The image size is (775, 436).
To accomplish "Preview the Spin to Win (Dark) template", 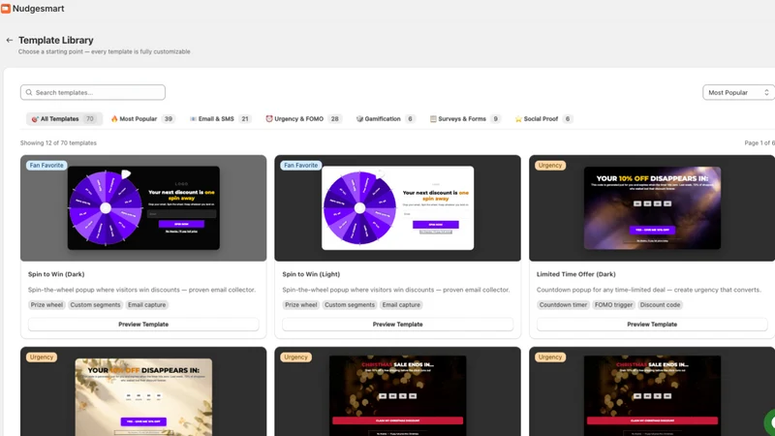I will tap(143, 325).
